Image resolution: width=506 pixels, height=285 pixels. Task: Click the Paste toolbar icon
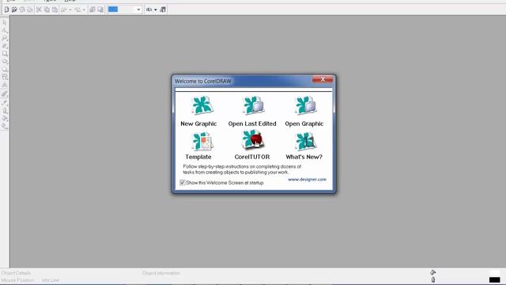(x=55, y=9)
